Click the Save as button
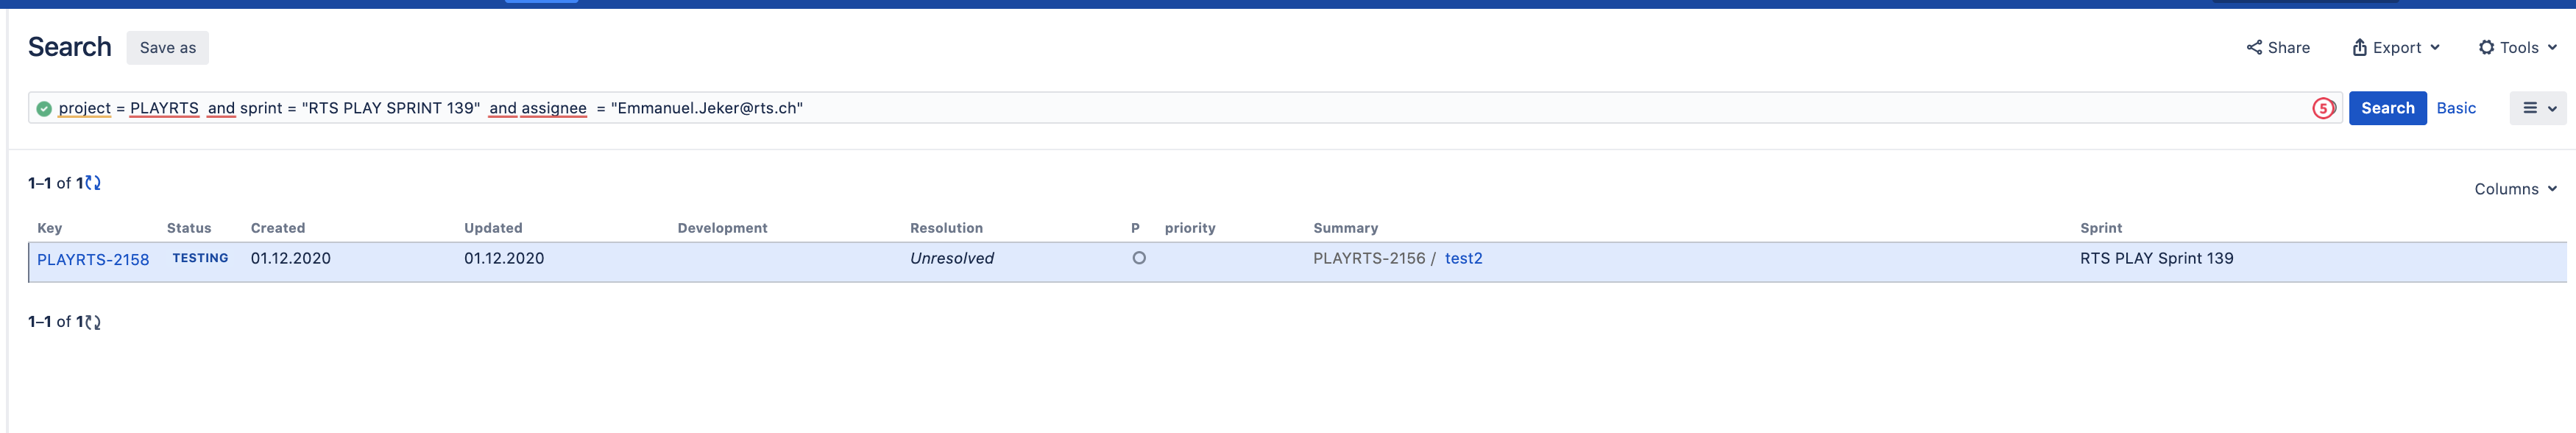Image resolution: width=2576 pixels, height=433 pixels. point(168,48)
